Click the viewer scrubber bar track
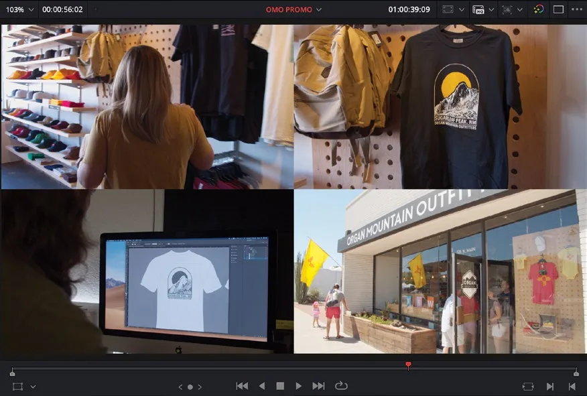The image size is (587, 396). point(294,369)
